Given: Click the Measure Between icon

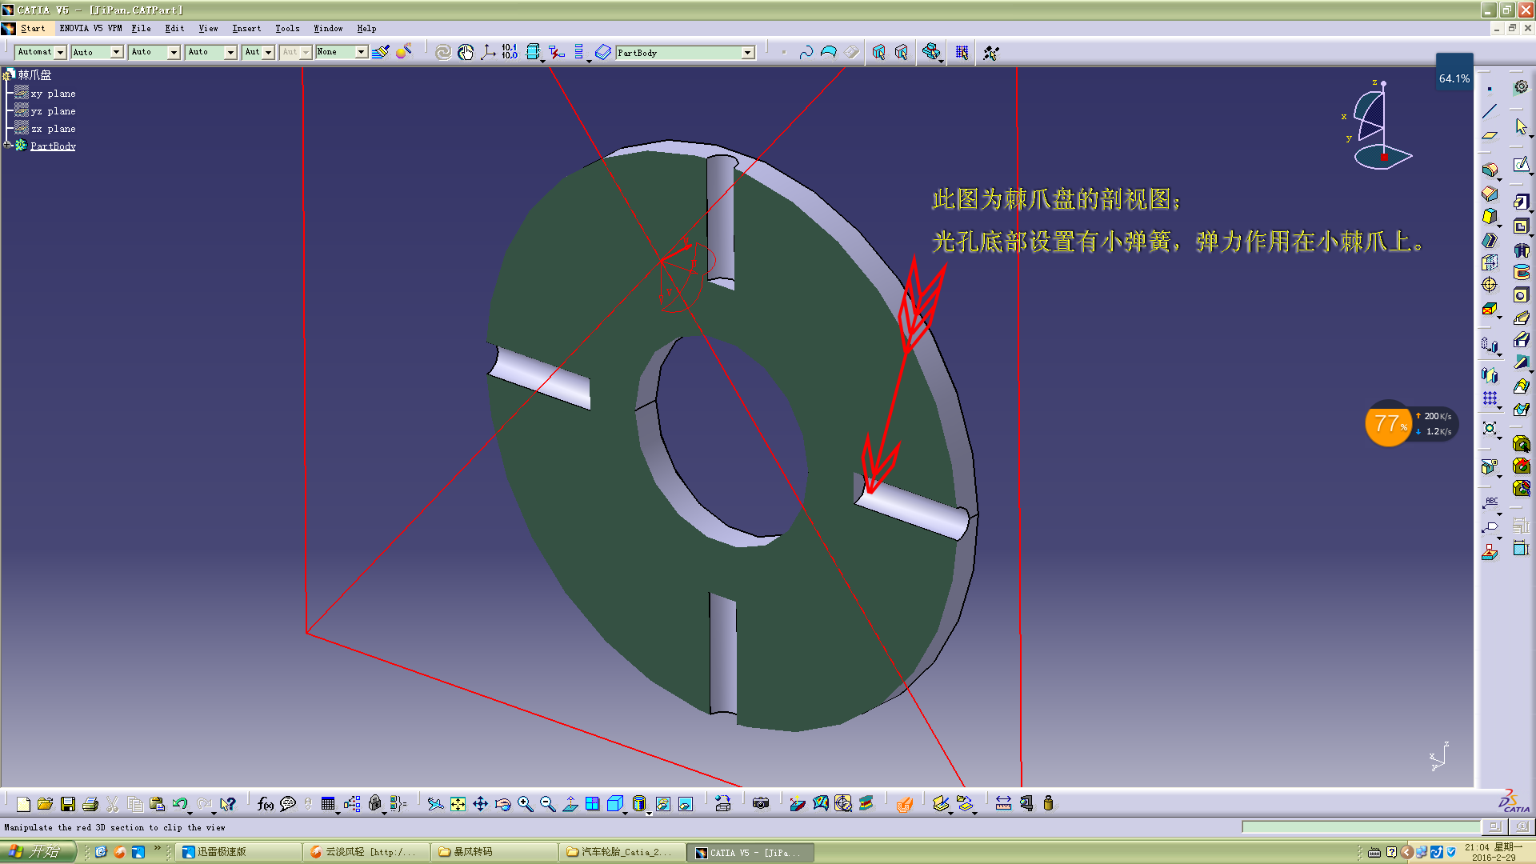Looking at the screenshot, I should click(1003, 804).
